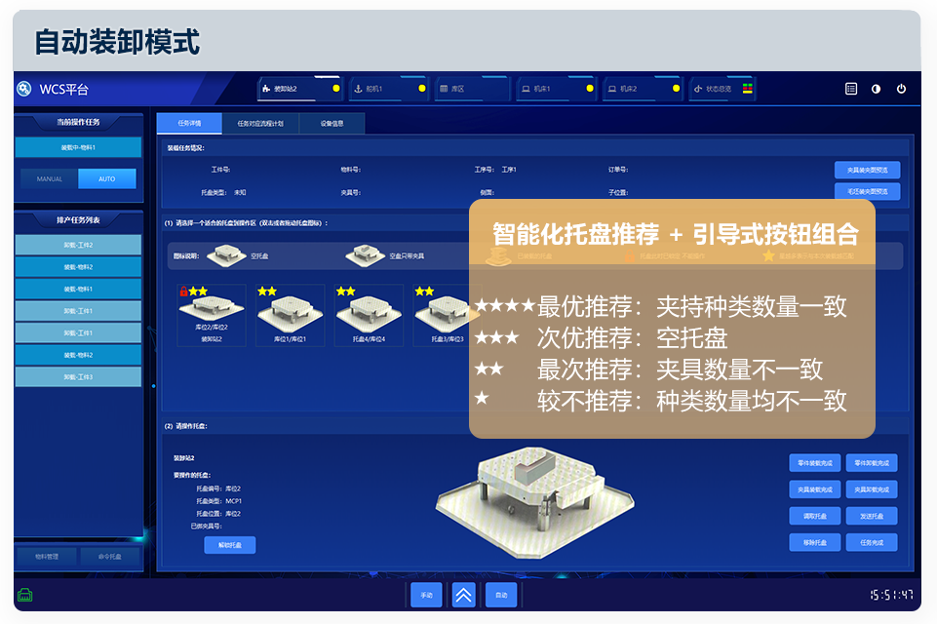Switch mode toggle to AUTO
Viewport: 937px width, 624px height.
point(107,179)
